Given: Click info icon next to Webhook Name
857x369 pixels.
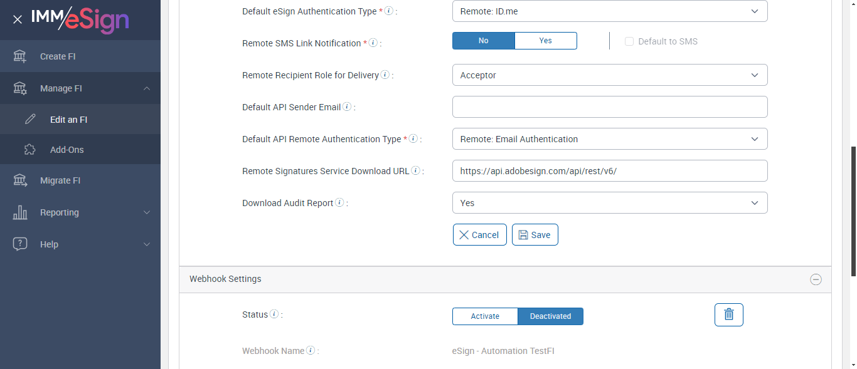Looking at the screenshot, I should [311, 350].
